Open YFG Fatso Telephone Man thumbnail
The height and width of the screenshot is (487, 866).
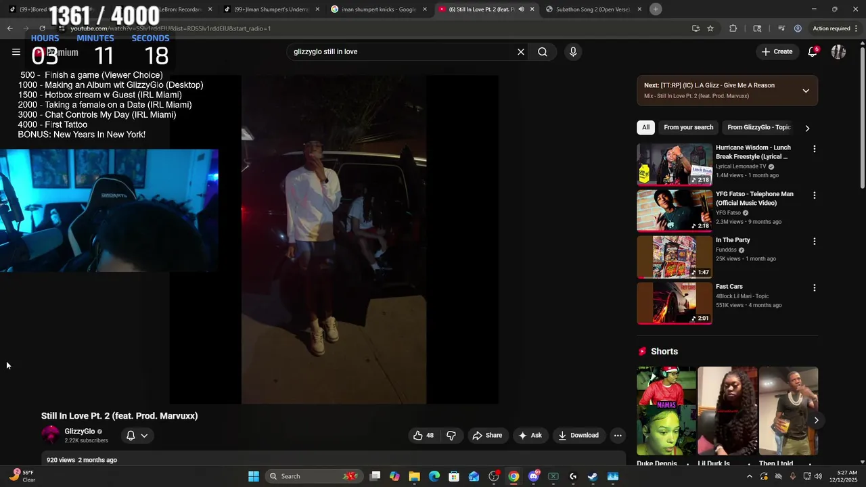674,210
